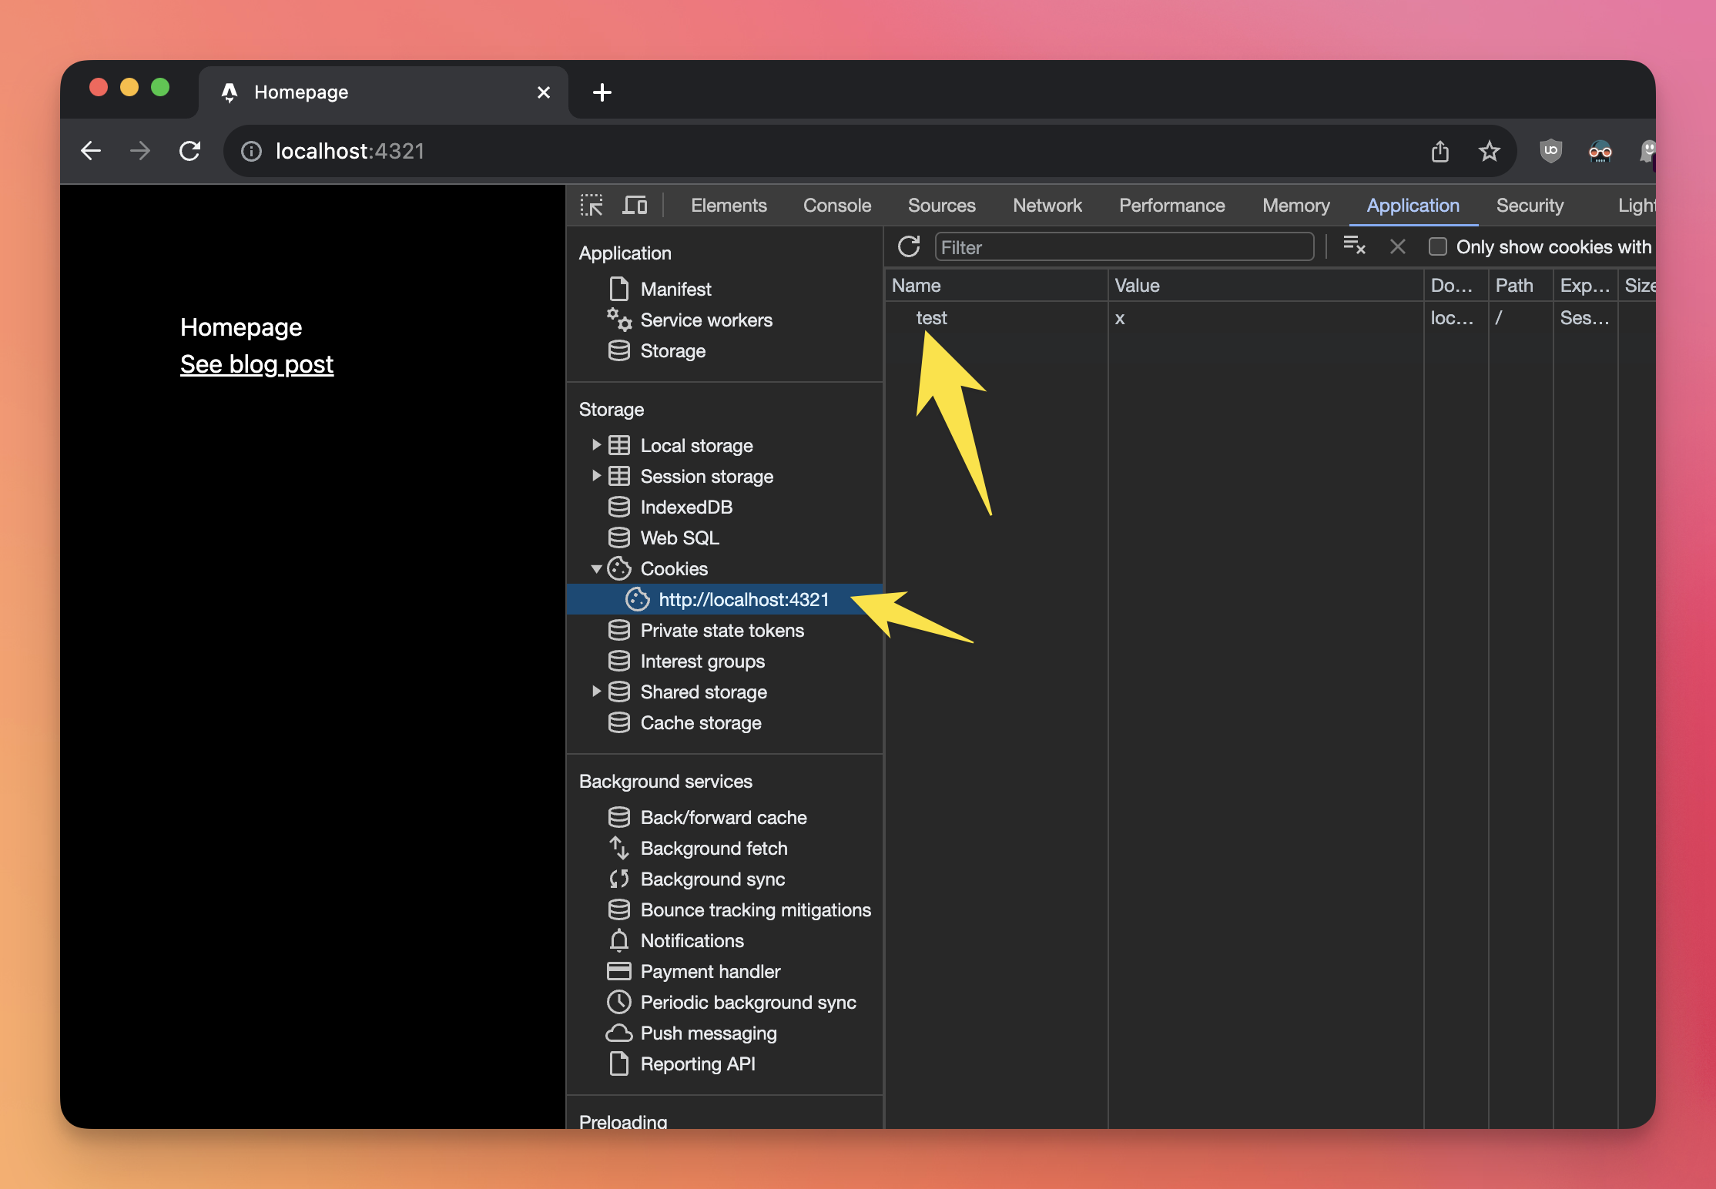1716x1189 pixels.
Task: Open the Console tab
Action: [x=836, y=205]
